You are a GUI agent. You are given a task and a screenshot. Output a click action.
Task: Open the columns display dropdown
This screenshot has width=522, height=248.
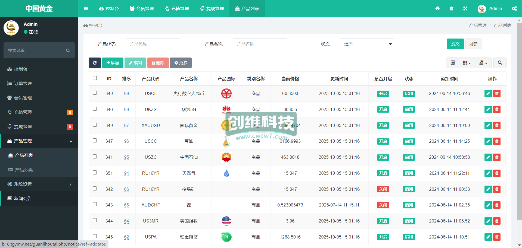467,63
